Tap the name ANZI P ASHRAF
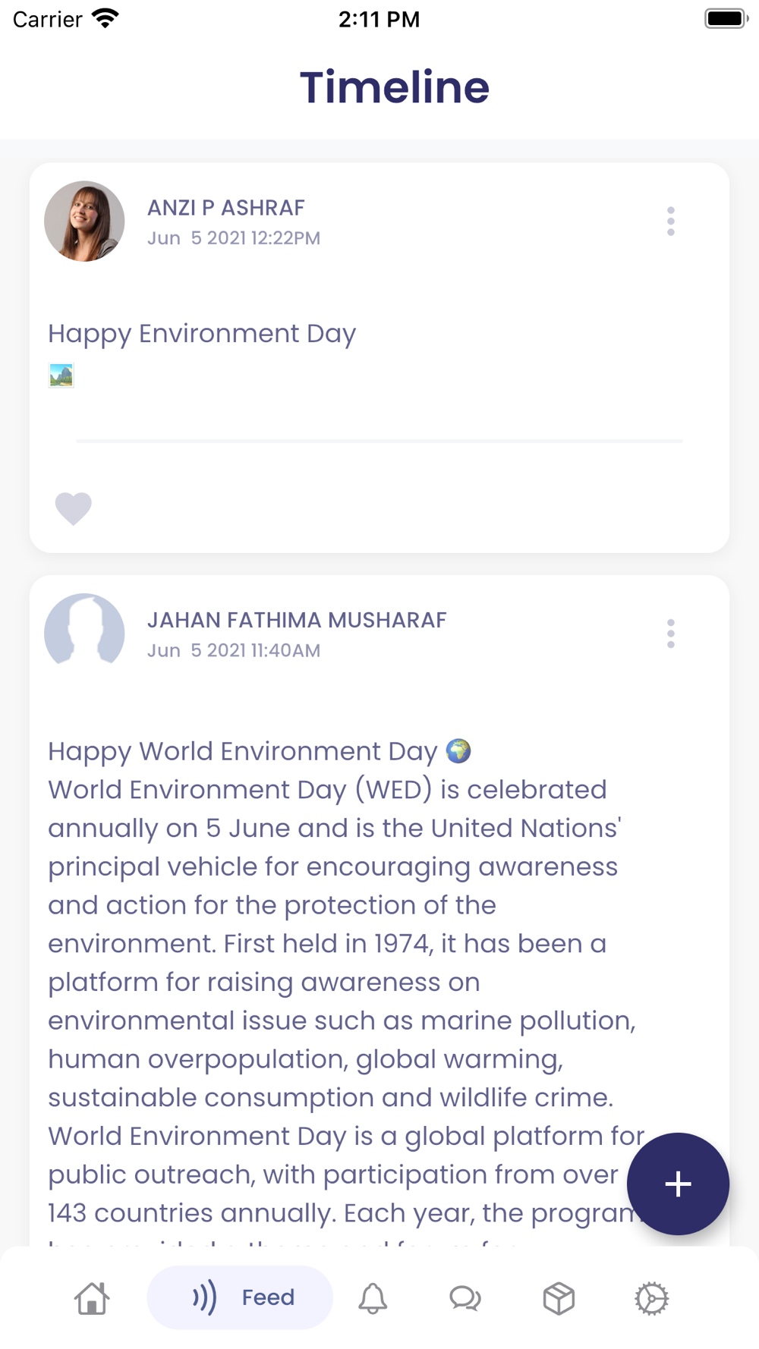Screen dimensions: 759x1349 coord(226,207)
